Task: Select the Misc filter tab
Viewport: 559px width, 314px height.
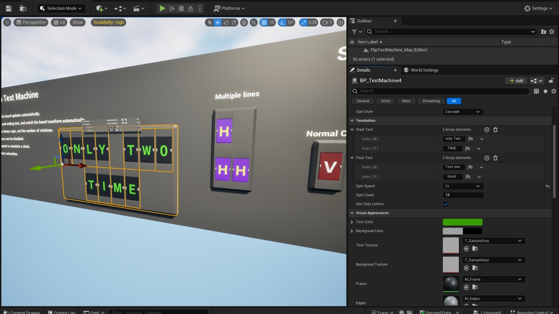Action: 406,101
